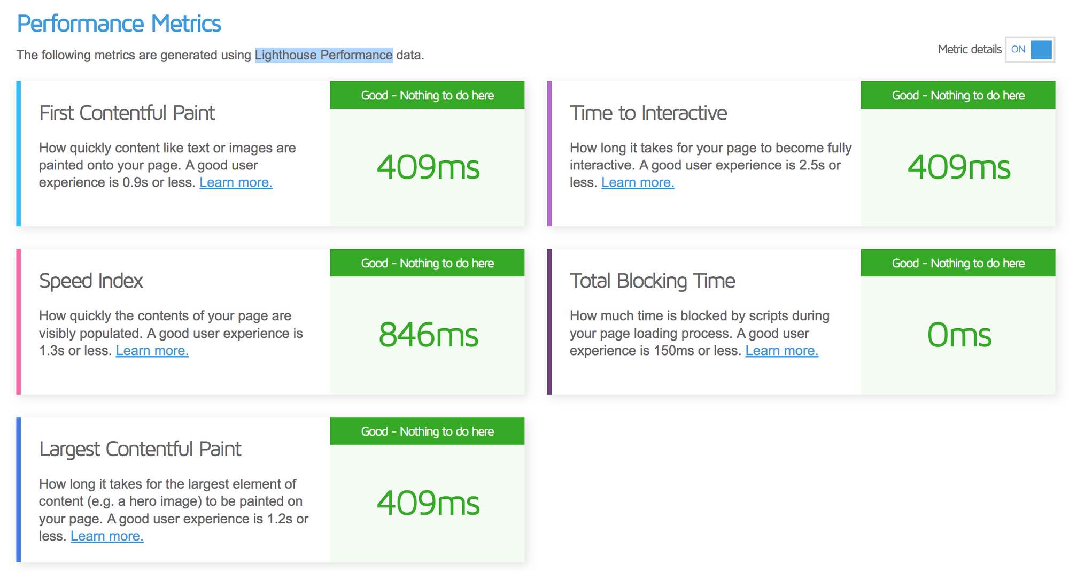The width and height of the screenshot is (1069, 571).
Task: Click the 0ms Total Blocking Time value
Action: click(x=959, y=335)
